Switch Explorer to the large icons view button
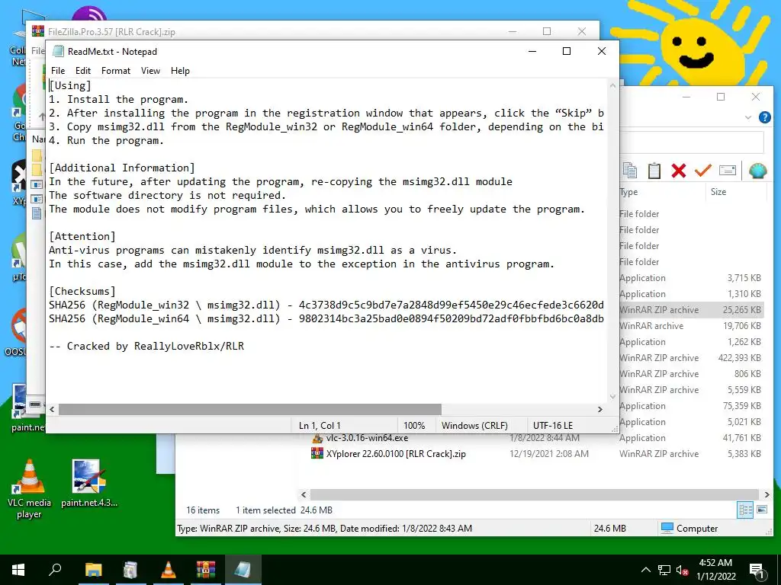The image size is (781, 585). 762,510
